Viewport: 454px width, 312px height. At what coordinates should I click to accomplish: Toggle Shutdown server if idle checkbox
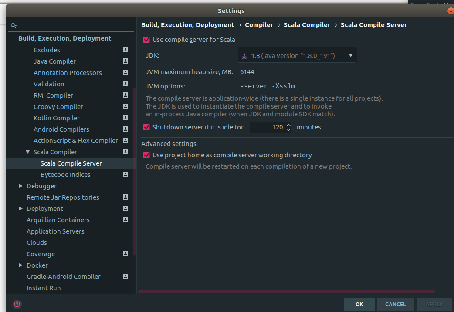point(146,127)
